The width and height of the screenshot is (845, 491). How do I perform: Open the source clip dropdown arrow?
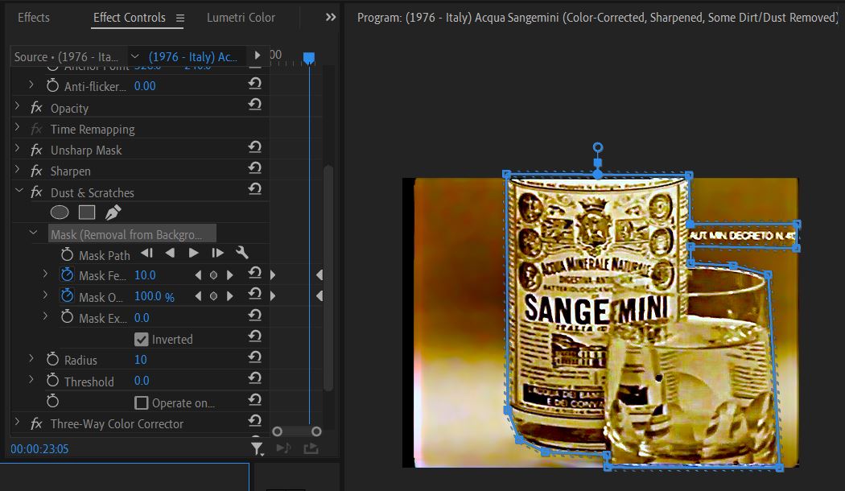[x=134, y=56]
